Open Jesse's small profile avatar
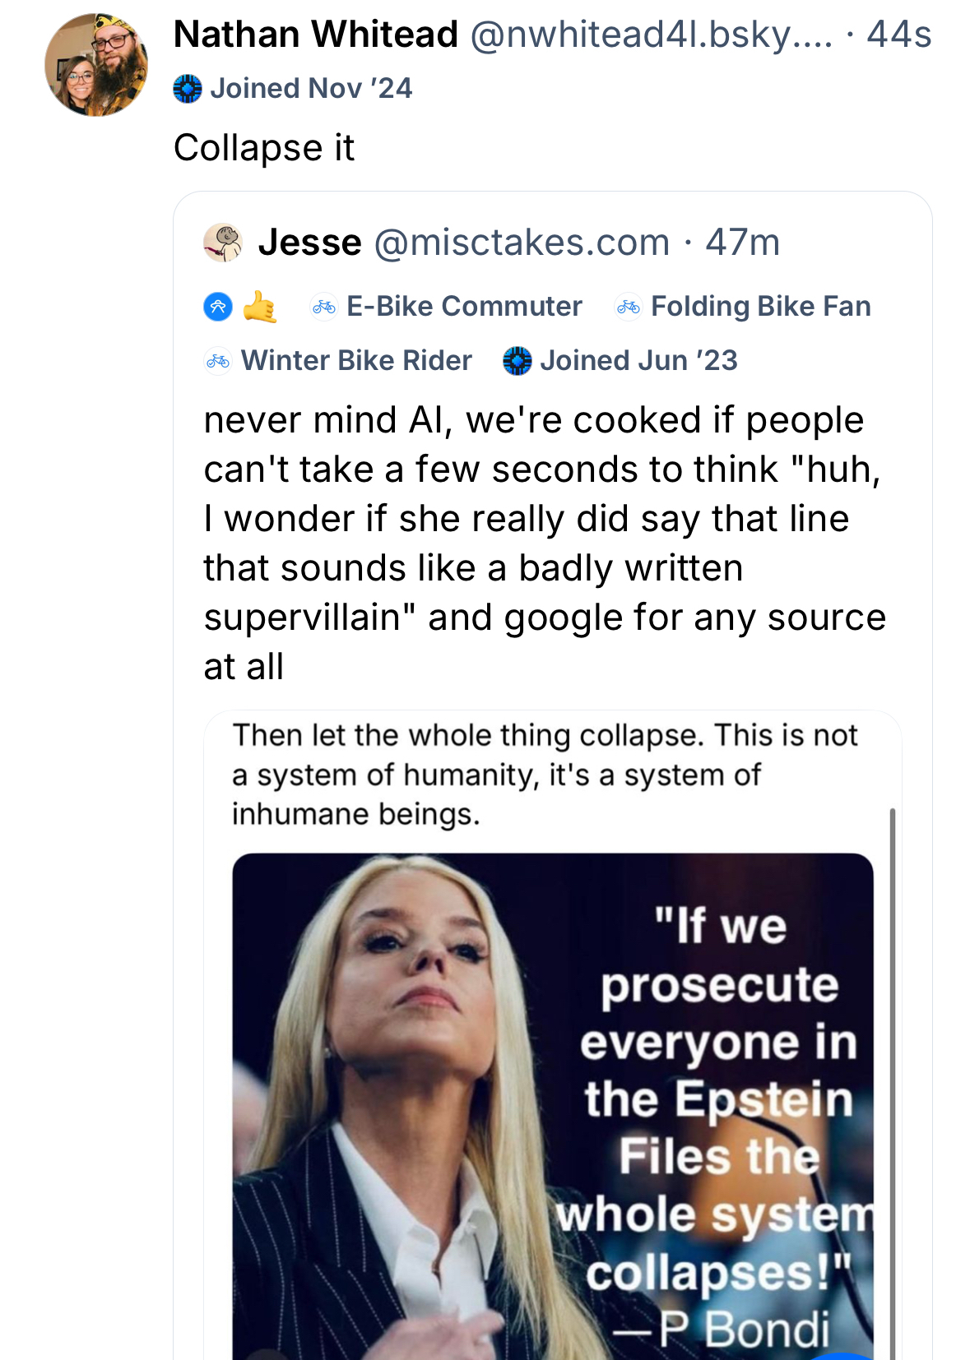The height and width of the screenshot is (1360, 970). pos(223,243)
